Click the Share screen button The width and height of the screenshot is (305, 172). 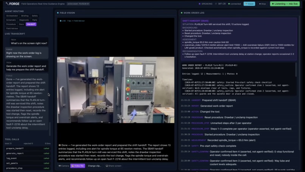(x=114, y=166)
